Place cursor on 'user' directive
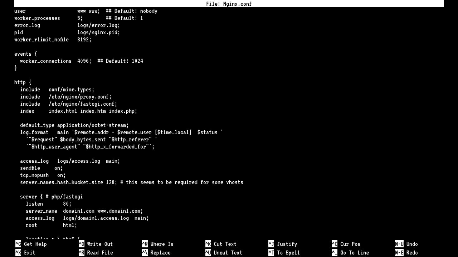 tap(20, 11)
